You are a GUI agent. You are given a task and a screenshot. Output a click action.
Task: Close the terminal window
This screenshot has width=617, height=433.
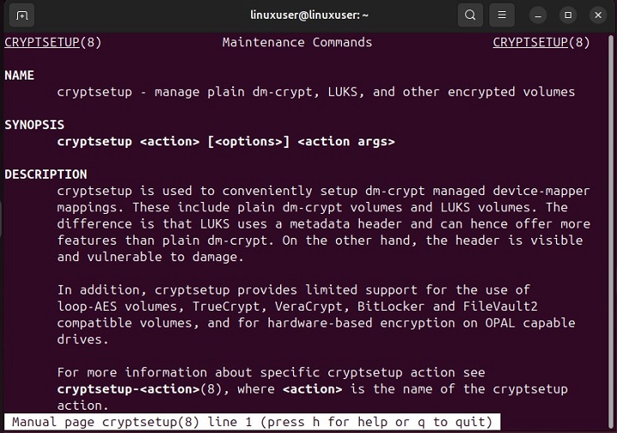[x=596, y=15]
